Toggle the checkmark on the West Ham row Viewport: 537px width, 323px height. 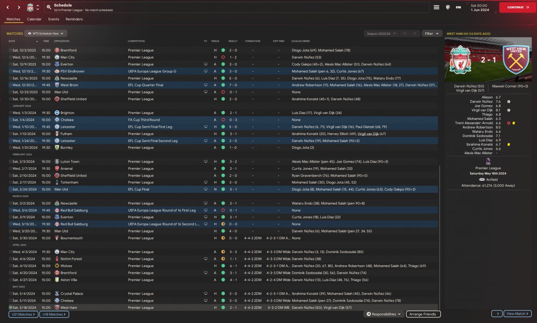click(x=10, y=307)
